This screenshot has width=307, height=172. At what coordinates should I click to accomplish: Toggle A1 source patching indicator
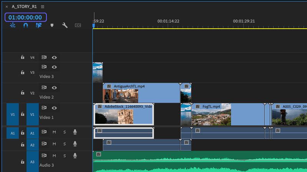pyautogui.click(x=13, y=133)
